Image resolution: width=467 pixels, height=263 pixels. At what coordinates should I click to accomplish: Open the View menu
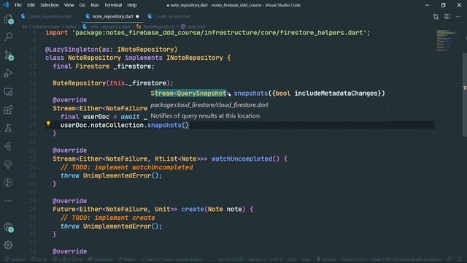(69, 5)
